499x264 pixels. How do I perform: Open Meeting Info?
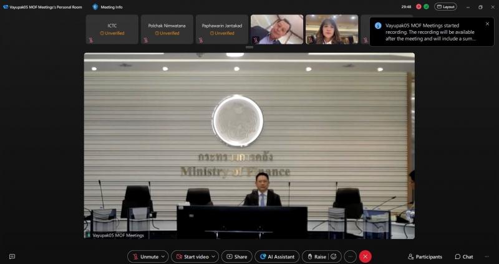tap(108, 7)
